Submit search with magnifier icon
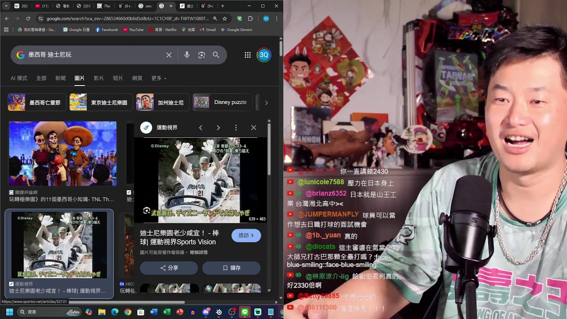567x319 pixels. [216, 55]
